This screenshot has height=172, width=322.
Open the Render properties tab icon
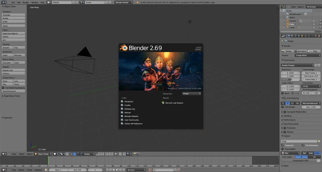tap(289, 36)
